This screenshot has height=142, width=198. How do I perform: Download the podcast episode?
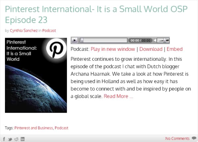coord(151,49)
